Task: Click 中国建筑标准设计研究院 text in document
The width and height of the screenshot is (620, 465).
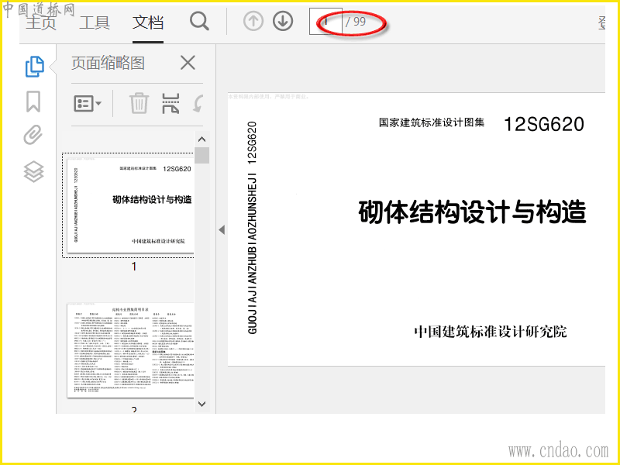Action: point(491,332)
